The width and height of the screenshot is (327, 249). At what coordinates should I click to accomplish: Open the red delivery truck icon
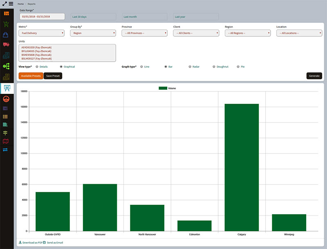coord(6,44)
